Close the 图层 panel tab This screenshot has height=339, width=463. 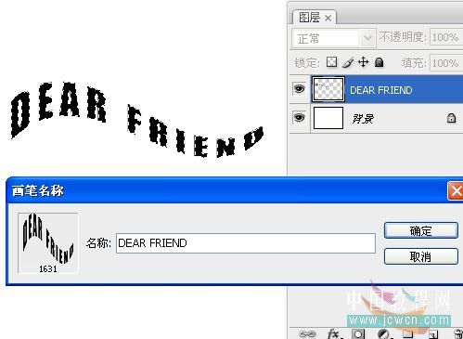328,19
